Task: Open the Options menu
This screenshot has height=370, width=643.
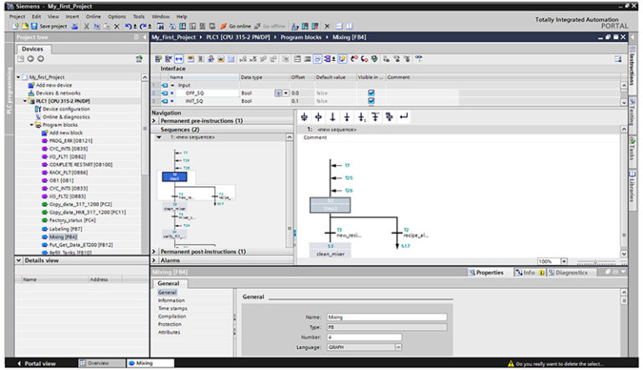Action: tap(117, 17)
